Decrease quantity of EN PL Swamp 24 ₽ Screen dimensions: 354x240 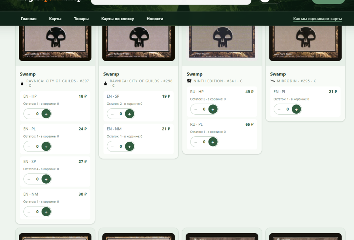[x=29, y=147]
